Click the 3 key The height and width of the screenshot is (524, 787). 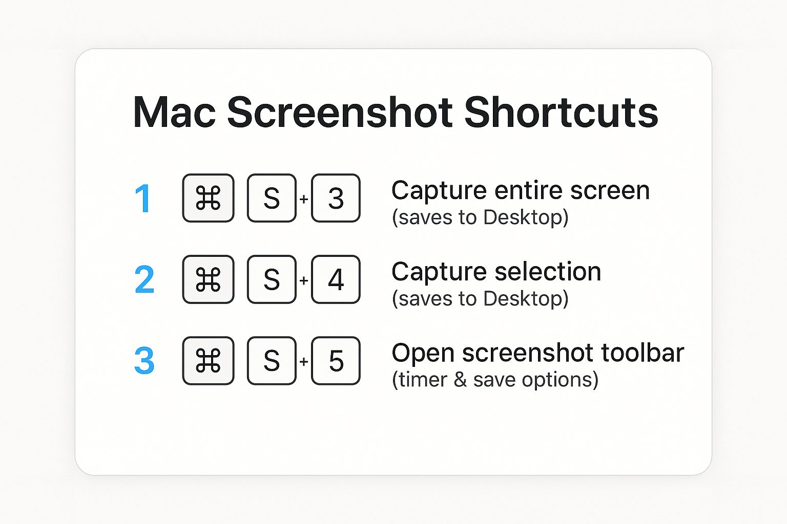coord(336,198)
